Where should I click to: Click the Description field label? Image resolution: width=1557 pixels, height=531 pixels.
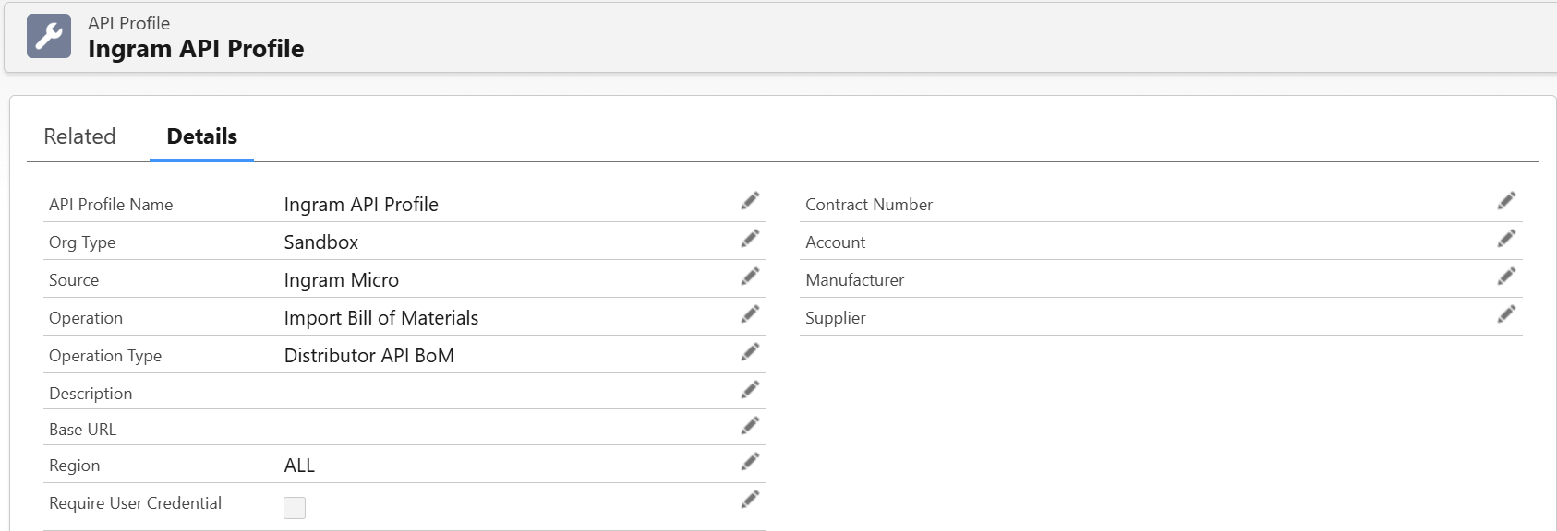(x=91, y=394)
